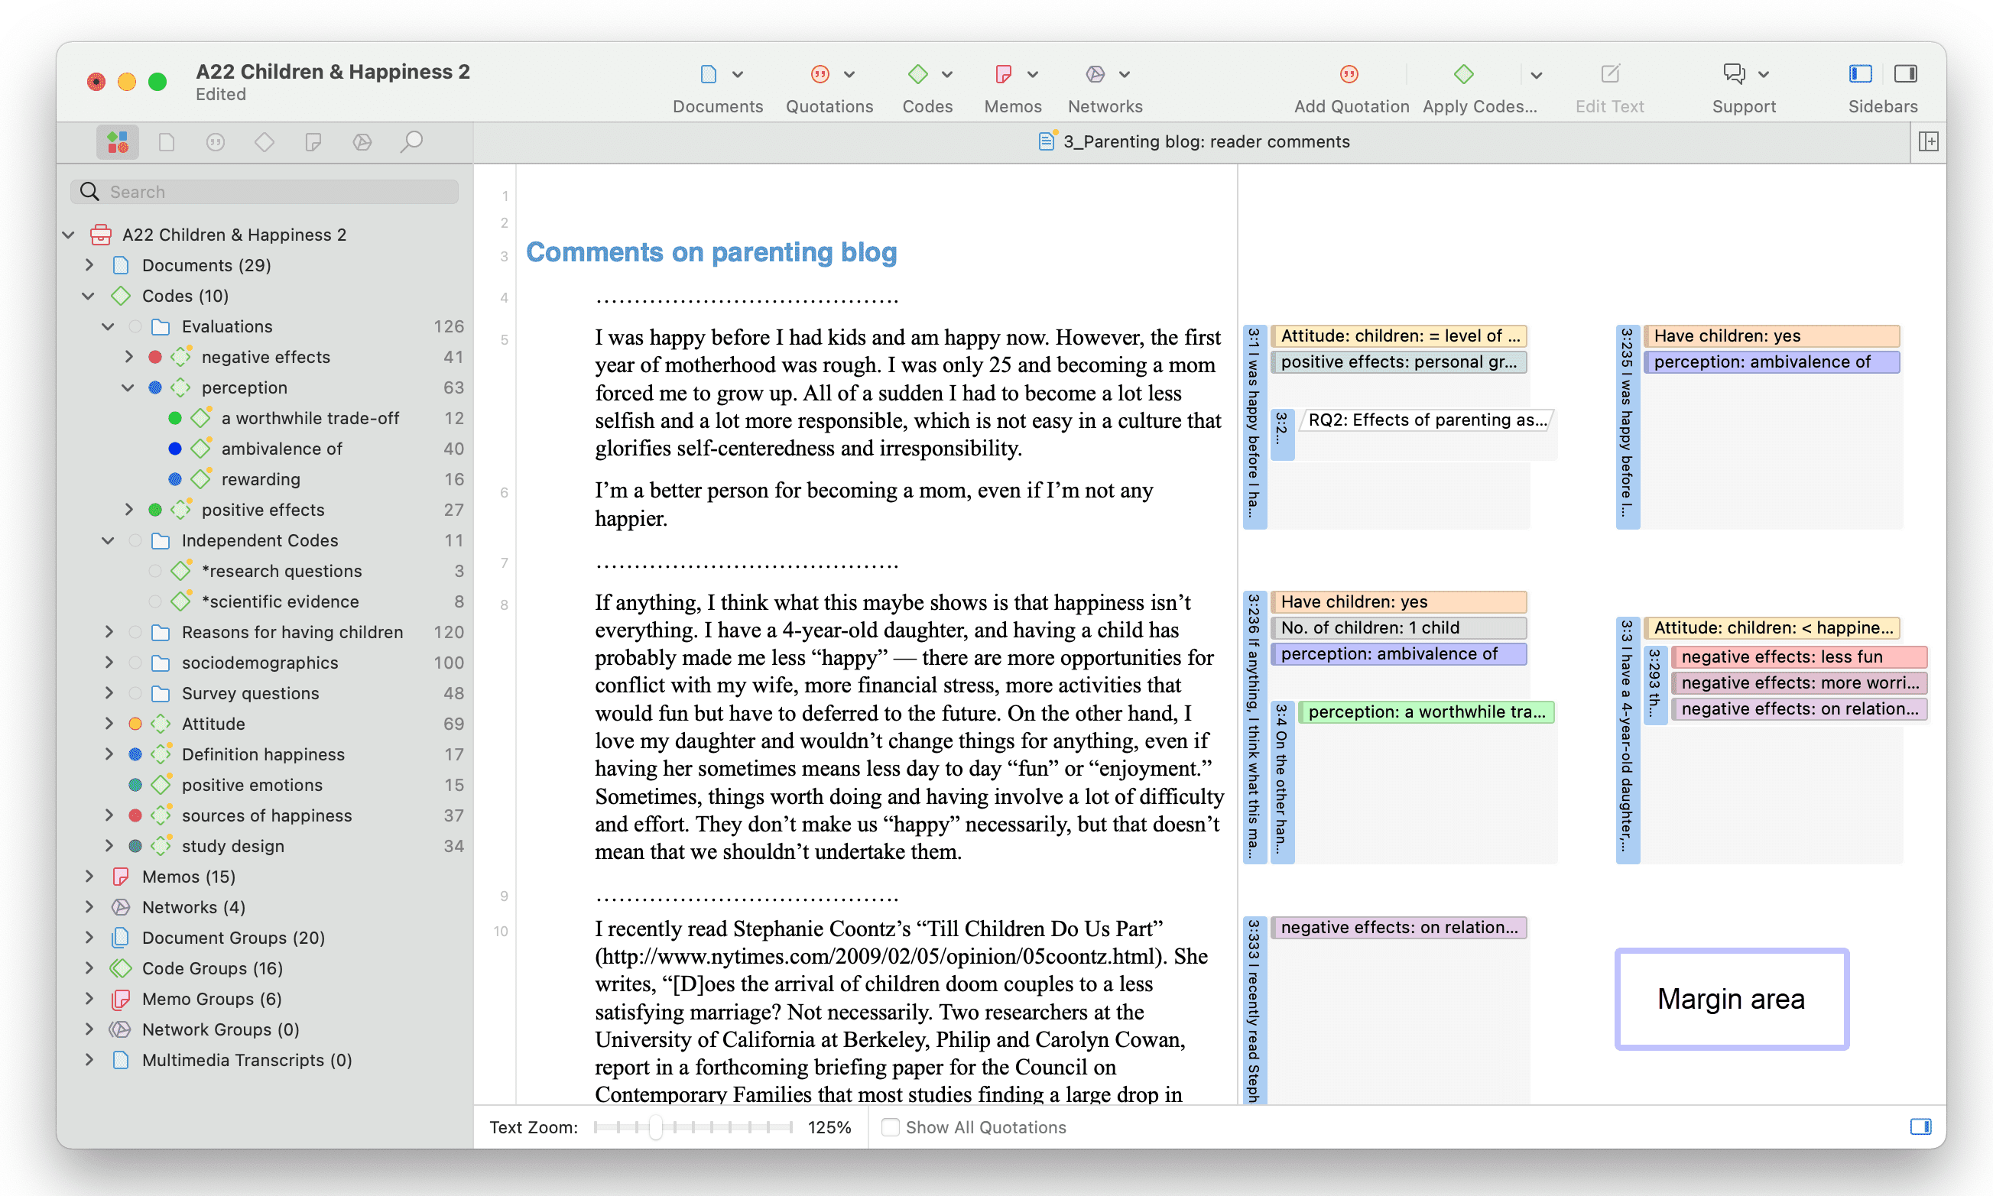The height and width of the screenshot is (1196, 1993).
Task: Open the Codes toolbar dropdown arrow
Action: point(947,75)
